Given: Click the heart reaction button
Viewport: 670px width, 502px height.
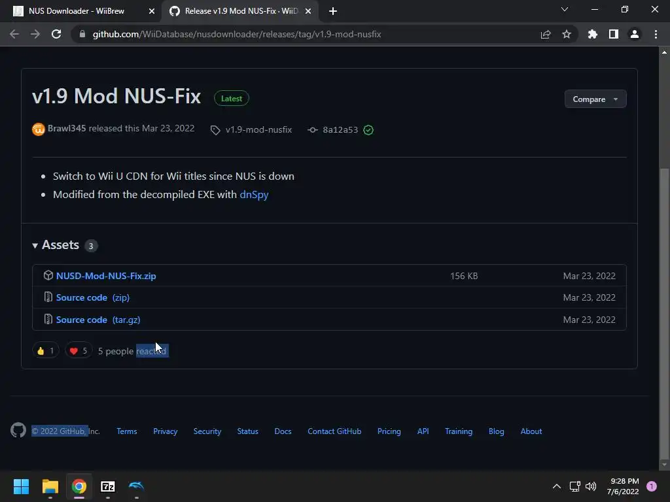Looking at the screenshot, I should pos(79,351).
